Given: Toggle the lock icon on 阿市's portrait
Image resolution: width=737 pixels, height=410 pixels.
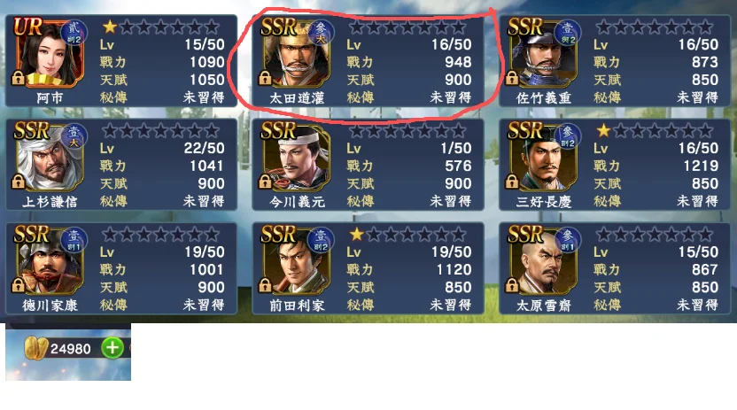Looking at the screenshot, I should click(19, 78).
